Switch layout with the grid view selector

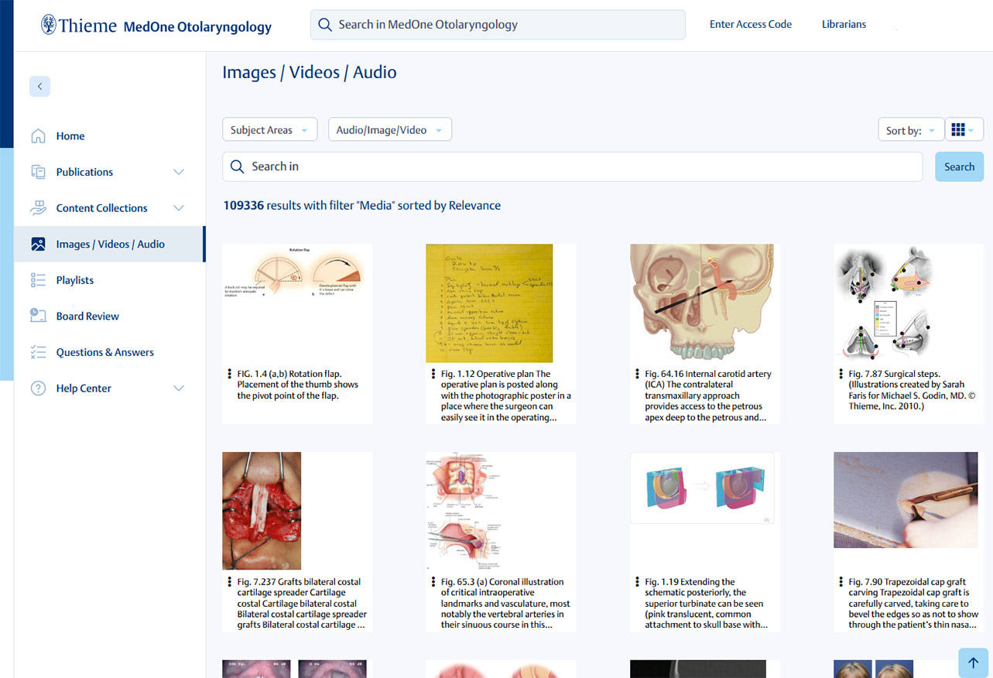click(x=963, y=130)
